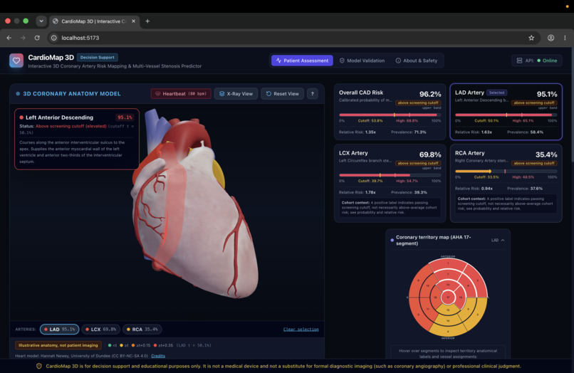
Task: Open the 3D model help question mark
Action: 312,94
